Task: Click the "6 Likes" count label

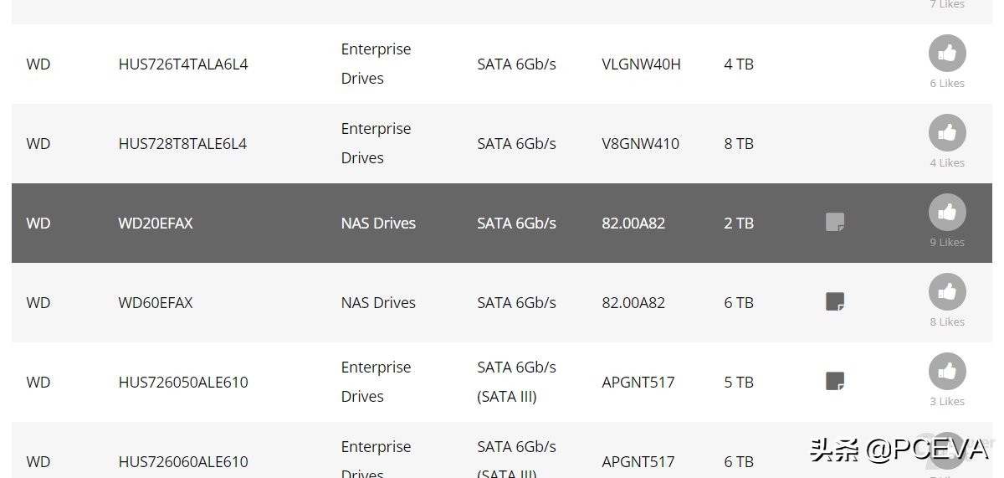Action: click(x=947, y=84)
